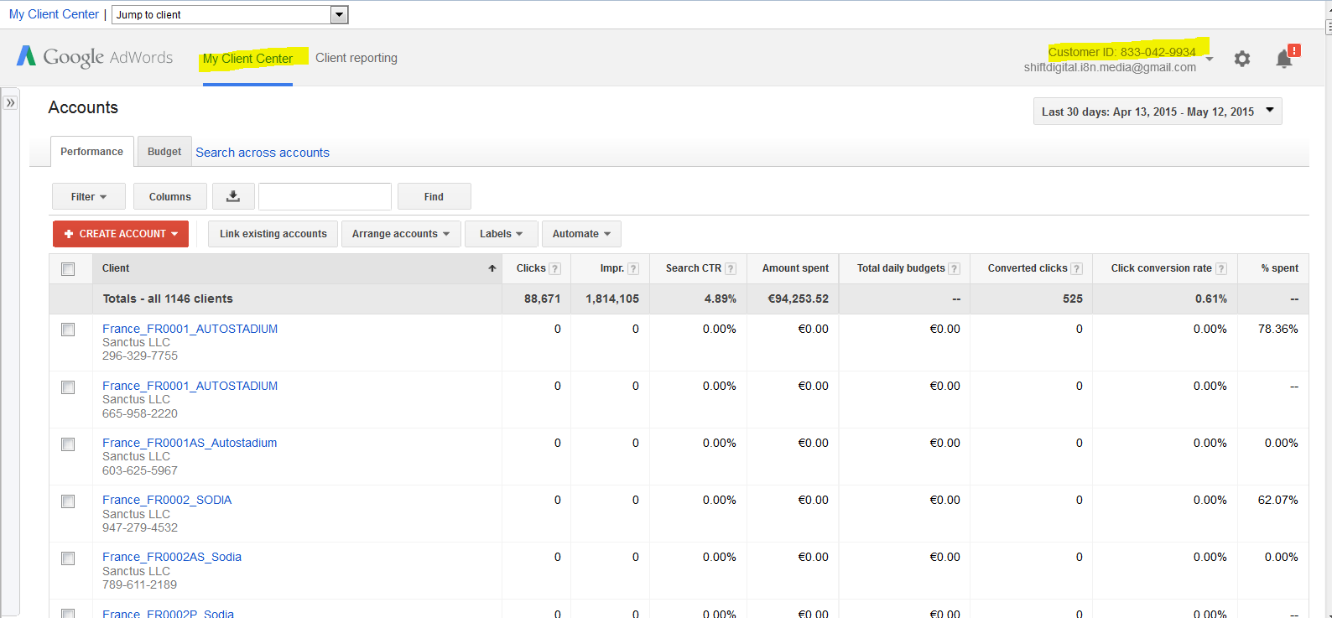Open help for Clicks column
The width and height of the screenshot is (1332, 618).
pyautogui.click(x=554, y=269)
